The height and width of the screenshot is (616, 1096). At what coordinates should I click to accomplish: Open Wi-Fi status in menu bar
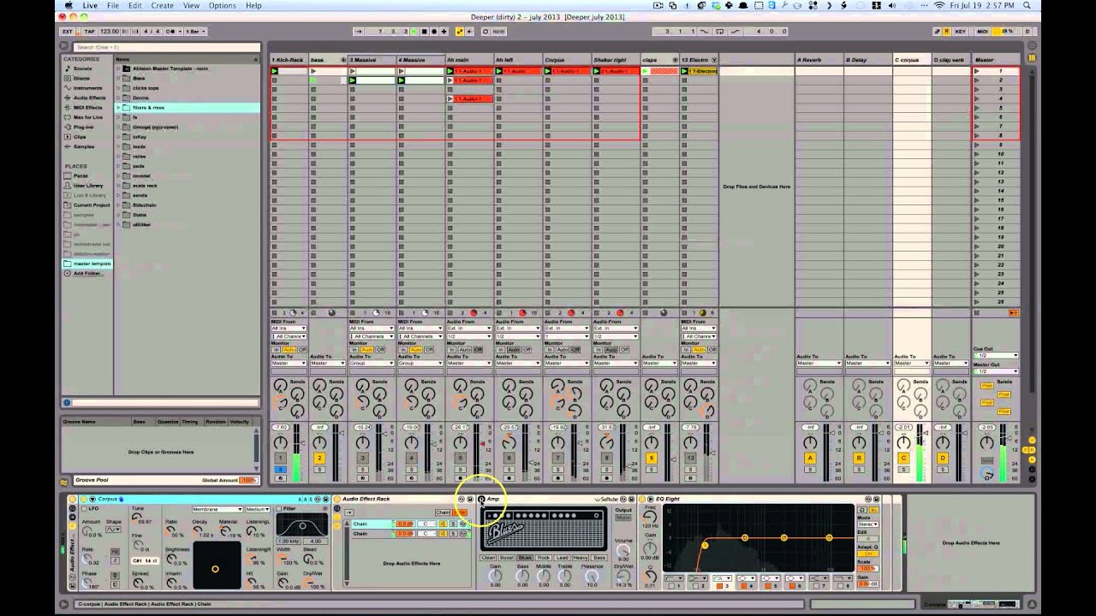pyautogui.click(x=939, y=6)
